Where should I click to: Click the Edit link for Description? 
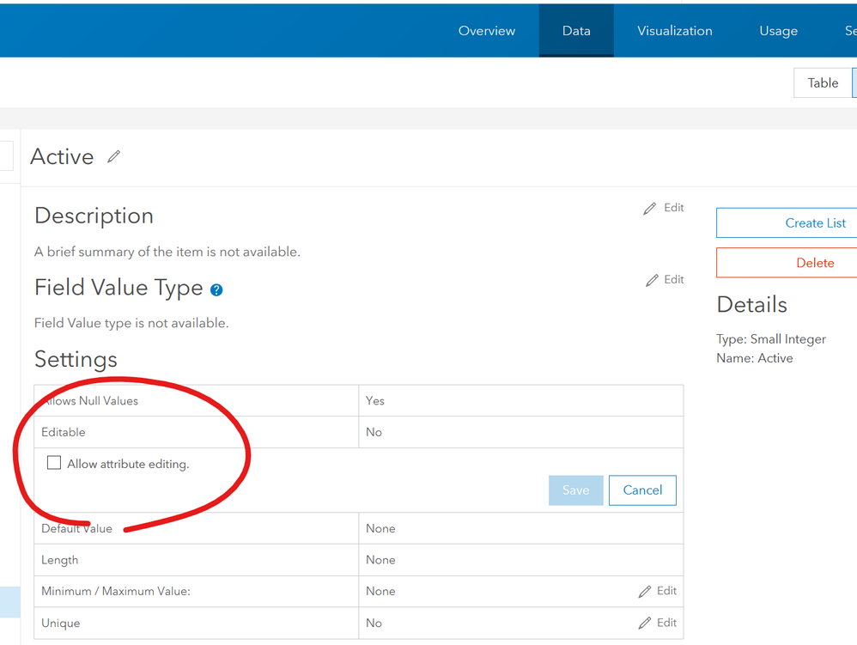(674, 208)
